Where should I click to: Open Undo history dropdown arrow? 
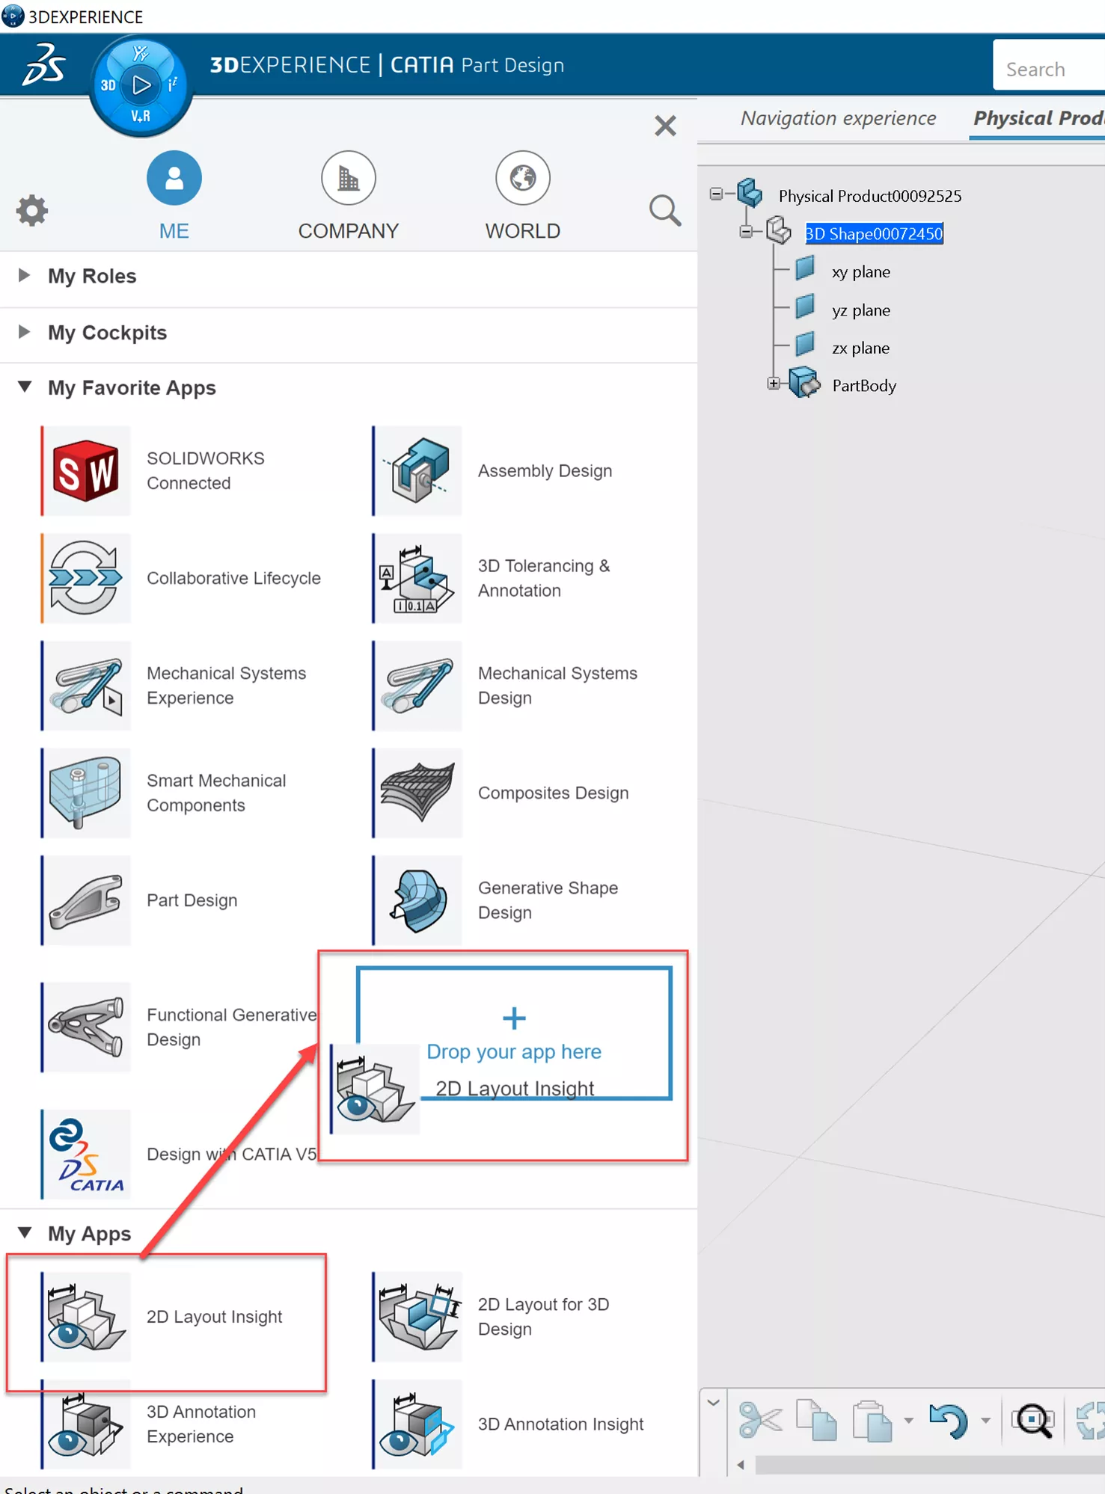[x=985, y=1421]
